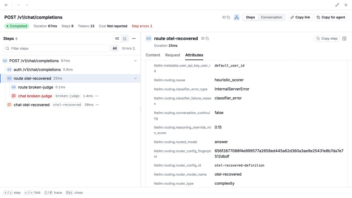
Task: Collapse the route otel-recovered step chevron
Action: 135,78
